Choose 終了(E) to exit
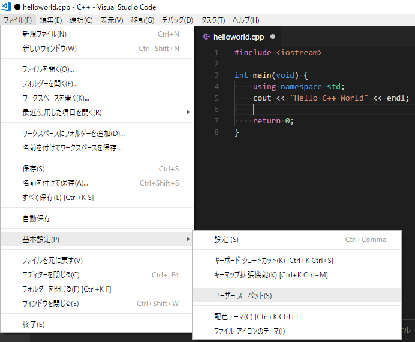Viewport: 415px width, 342px height. [97, 324]
